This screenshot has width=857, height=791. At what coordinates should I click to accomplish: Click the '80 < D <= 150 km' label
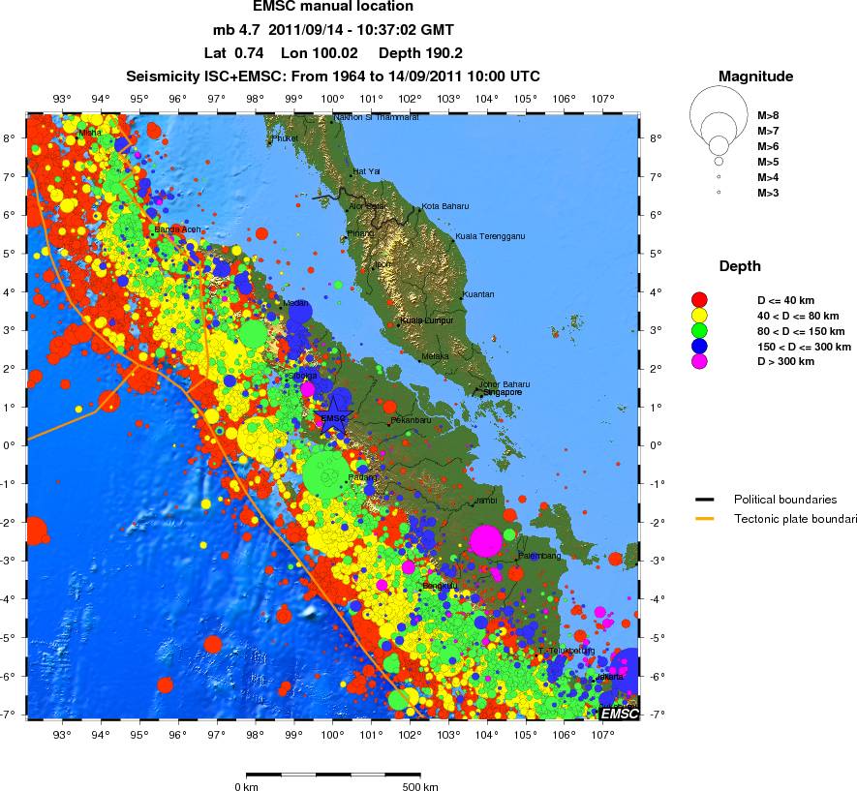[801, 331]
